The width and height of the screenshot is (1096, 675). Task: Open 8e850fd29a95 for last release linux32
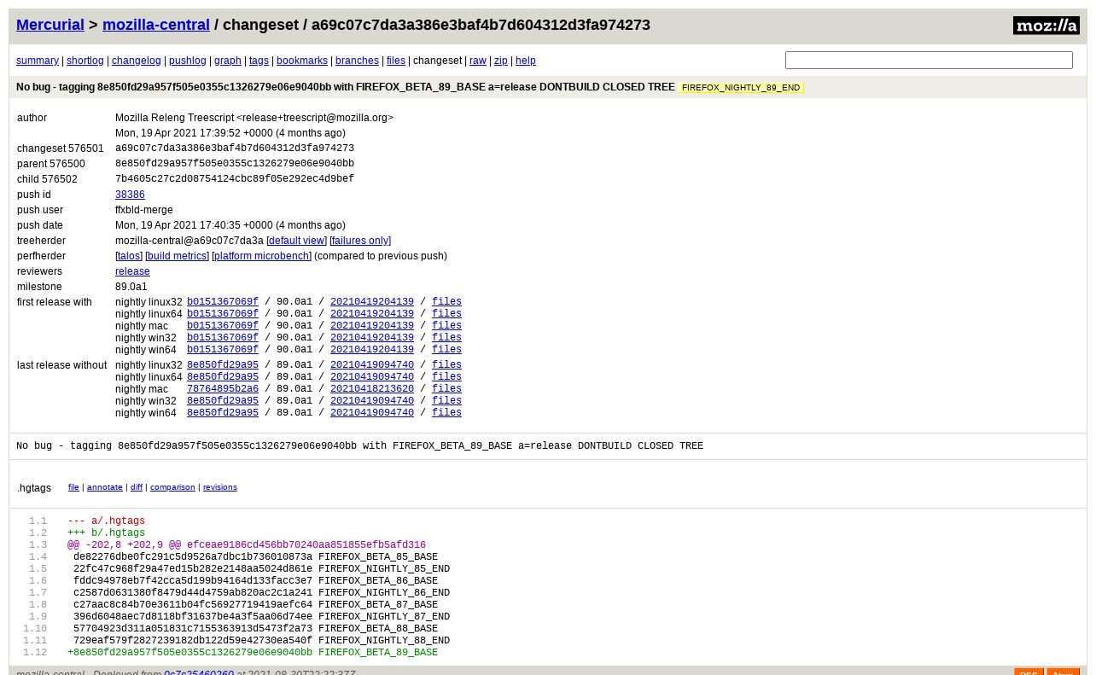(223, 365)
